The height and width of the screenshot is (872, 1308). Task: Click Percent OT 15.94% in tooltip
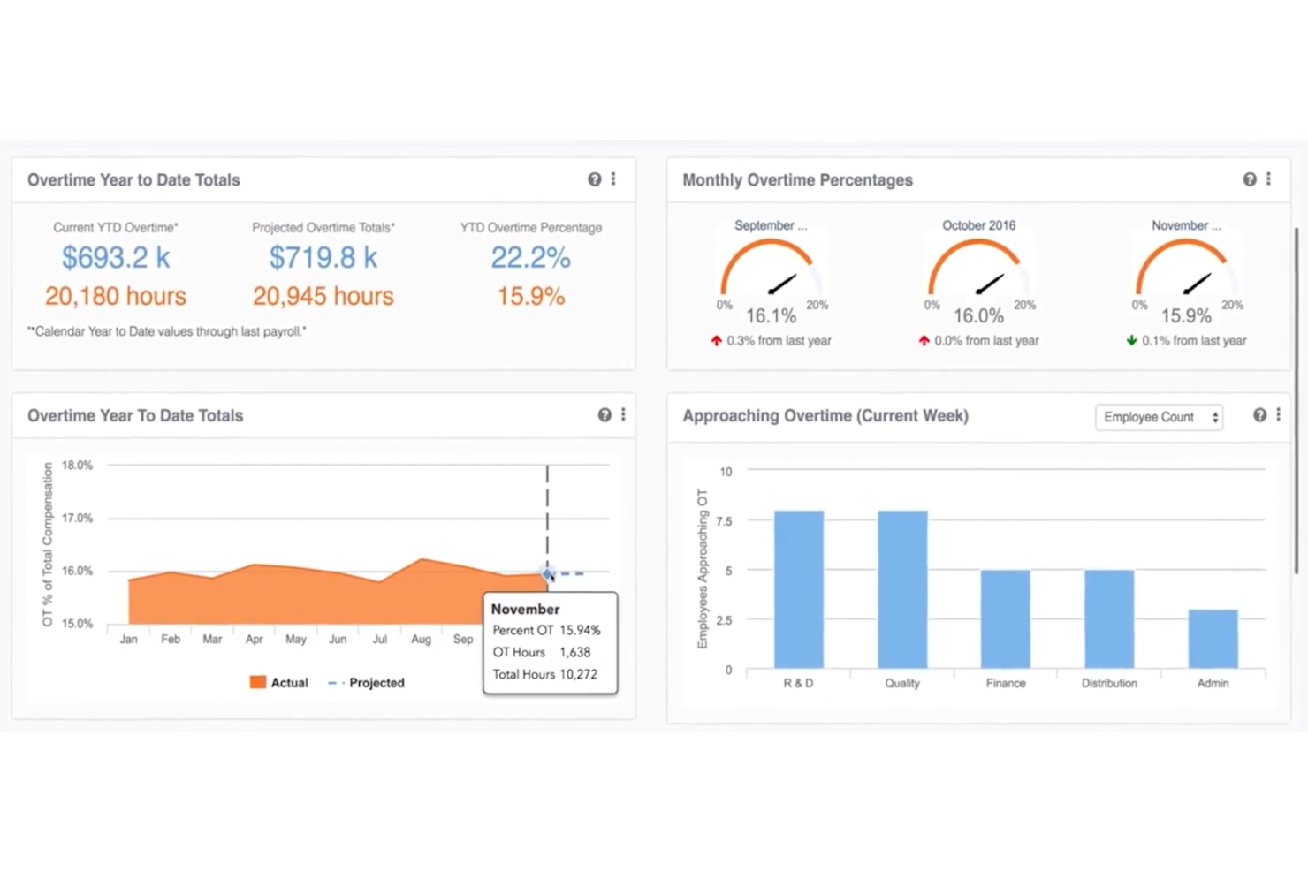pyautogui.click(x=546, y=630)
